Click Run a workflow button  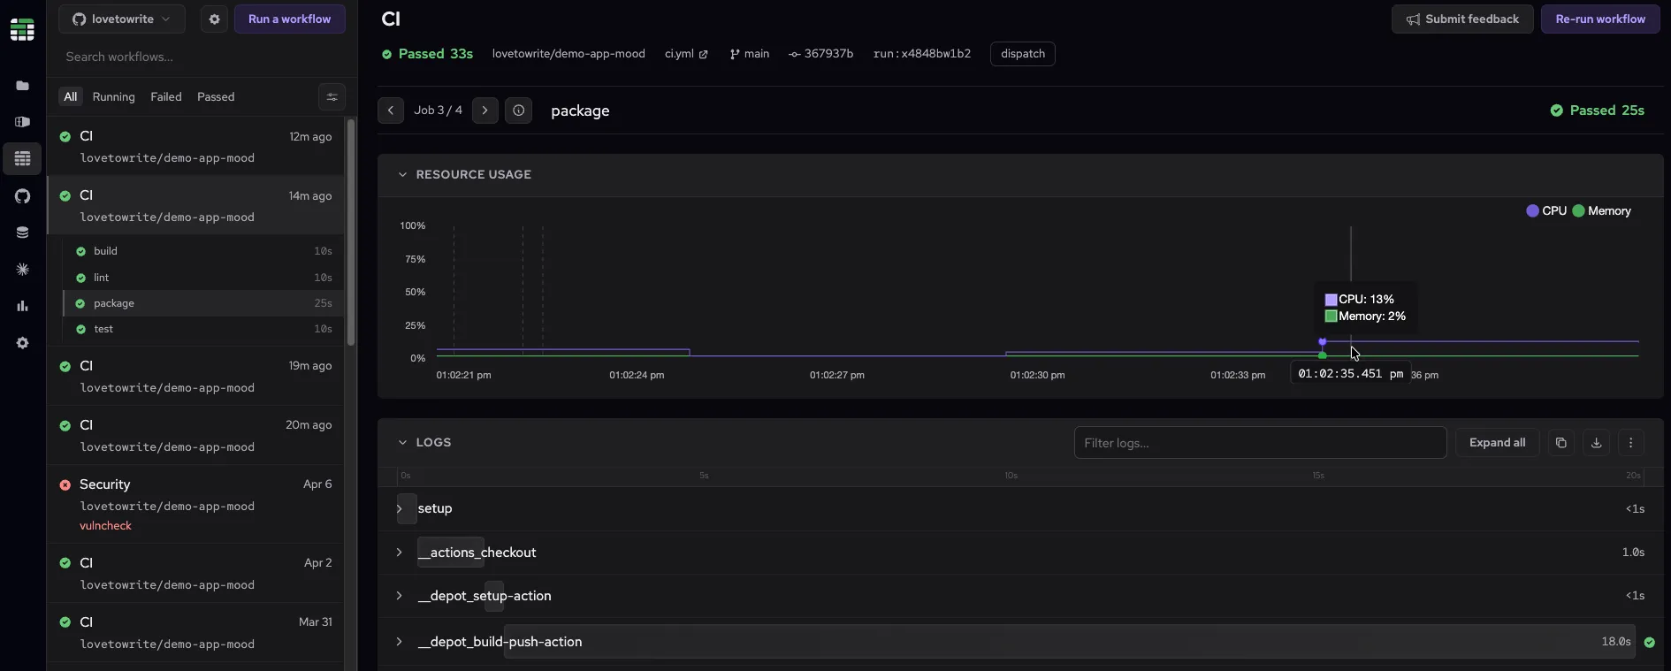[x=290, y=19]
